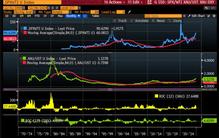Switch to Table view
The image size is (219, 138).
click(95, 16)
